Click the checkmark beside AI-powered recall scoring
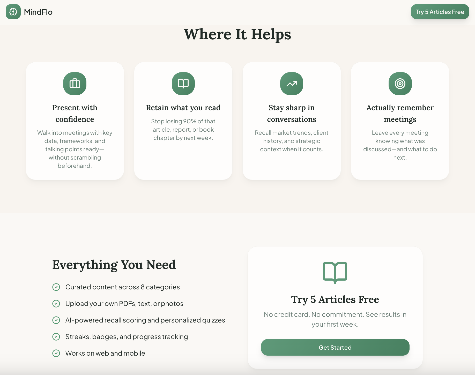Image resolution: width=475 pixels, height=375 pixels. coord(56,320)
